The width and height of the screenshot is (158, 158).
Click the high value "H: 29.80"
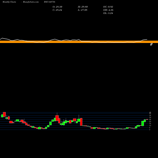83,7
